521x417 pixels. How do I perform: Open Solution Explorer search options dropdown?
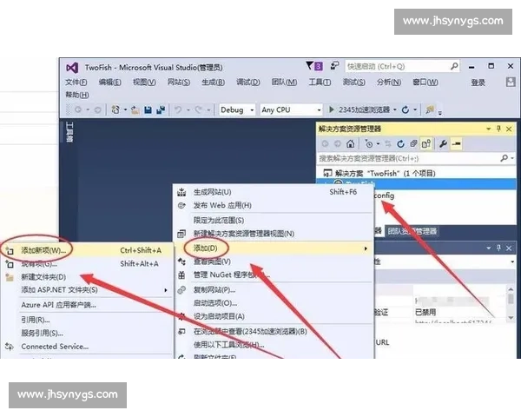[514, 158]
